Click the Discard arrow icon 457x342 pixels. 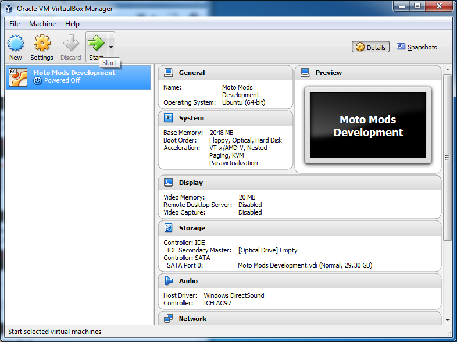click(x=71, y=43)
